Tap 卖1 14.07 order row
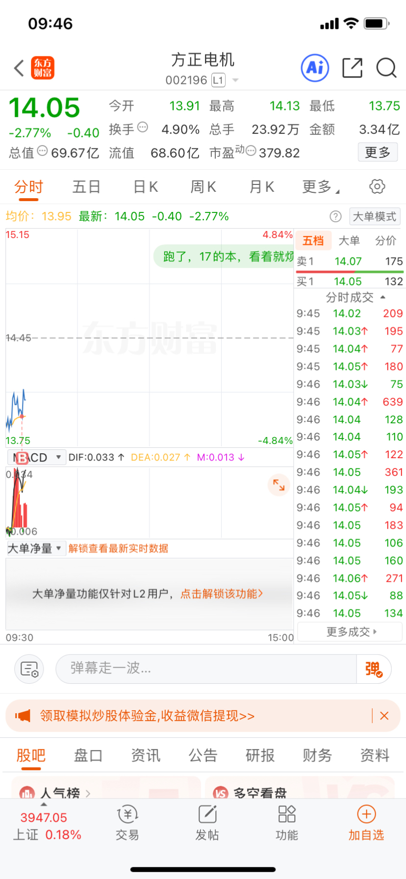 click(x=350, y=261)
